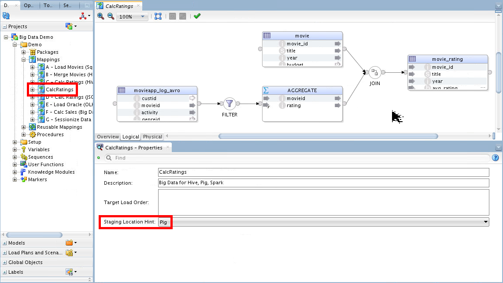This screenshot has width=503, height=283.
Task: Switch to the To.. navigator tab
Action: point(48,5)
